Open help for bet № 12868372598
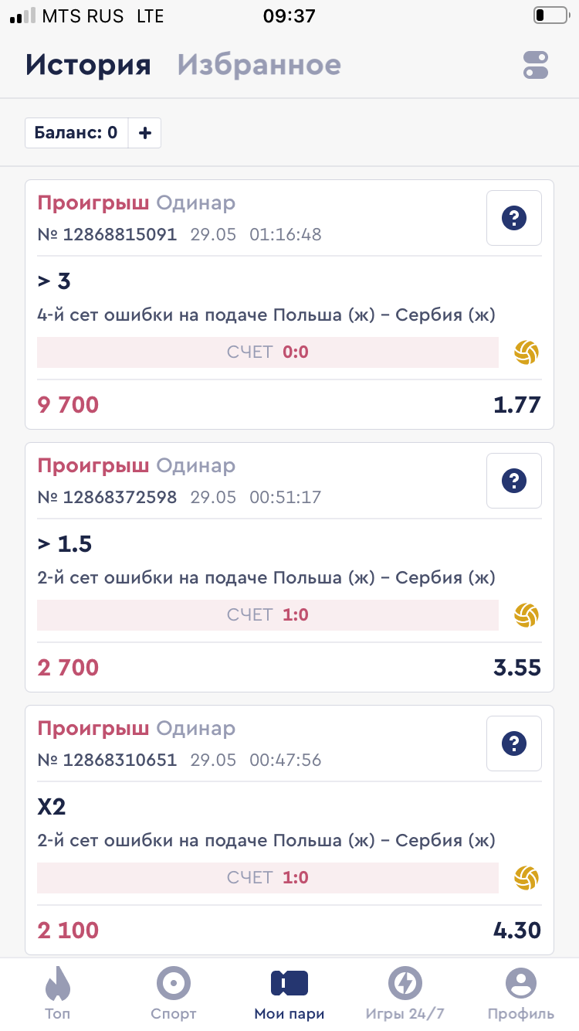579x1031 pixels. point(513,481)
